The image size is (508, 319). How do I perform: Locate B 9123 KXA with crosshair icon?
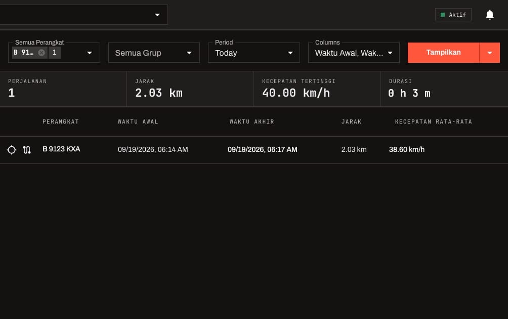12,150
